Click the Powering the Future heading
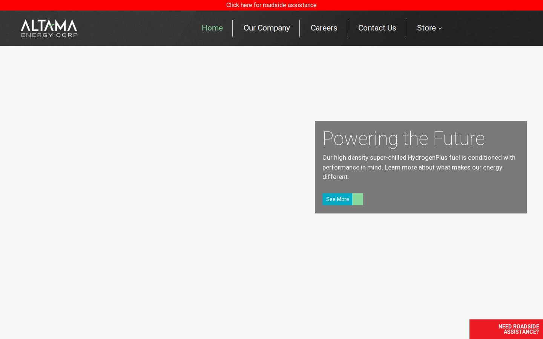Screen dimensions: 543x339 coord(403,139)
